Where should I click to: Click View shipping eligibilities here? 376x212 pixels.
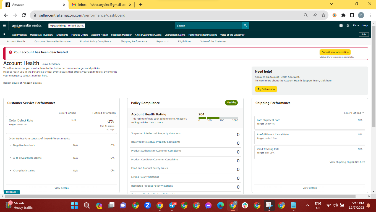[347, 162]
